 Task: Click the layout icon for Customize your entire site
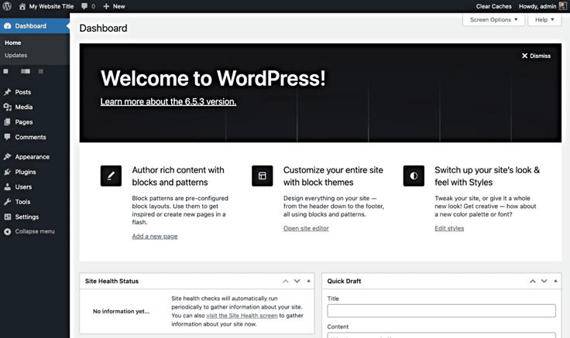point(262,176)
